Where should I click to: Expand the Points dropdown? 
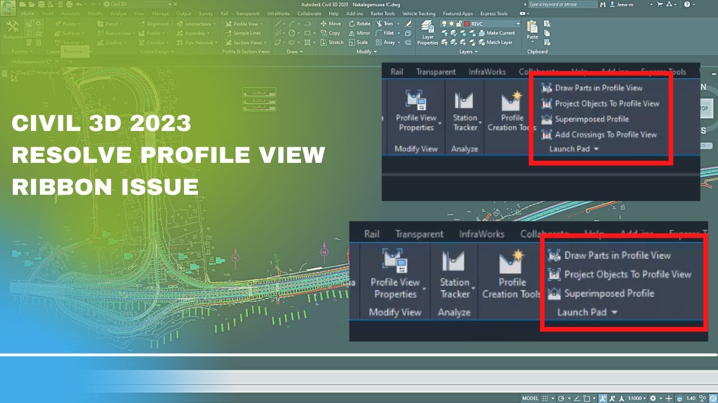point(79,24)
